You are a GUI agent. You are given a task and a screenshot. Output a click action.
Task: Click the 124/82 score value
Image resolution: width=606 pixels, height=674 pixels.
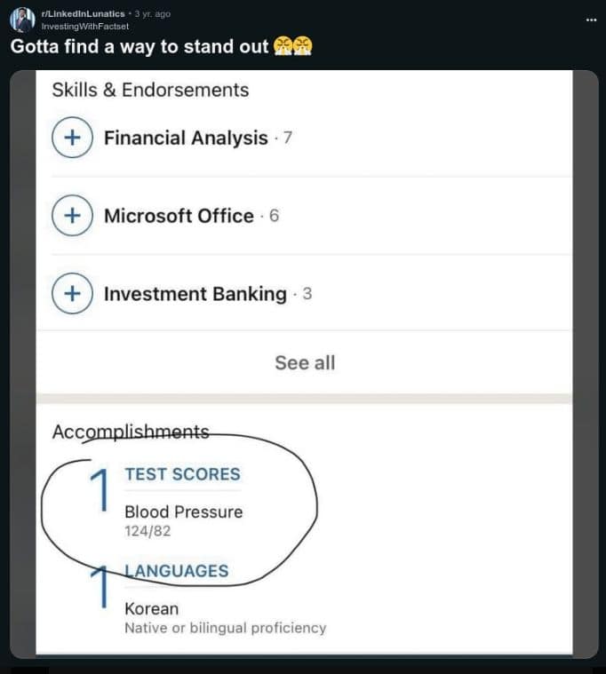click(148, 532)
